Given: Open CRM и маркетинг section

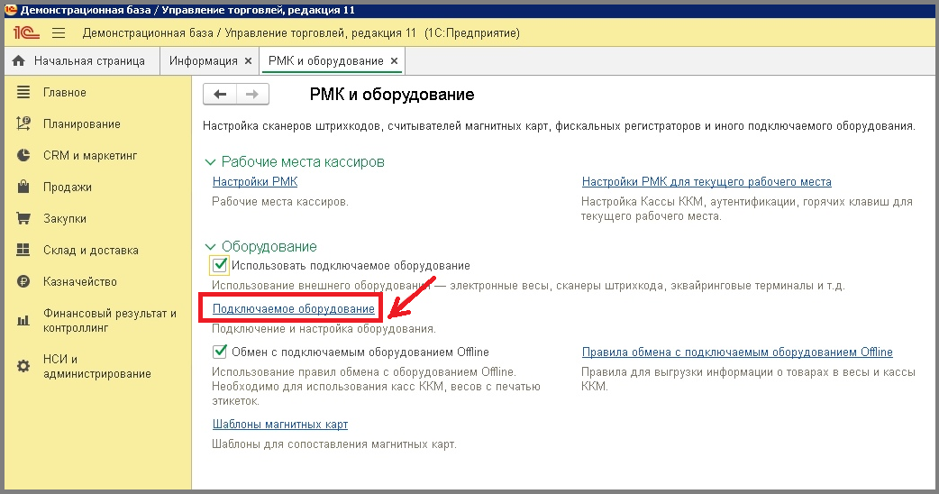Looking at the screenshot, I should 90,156.
